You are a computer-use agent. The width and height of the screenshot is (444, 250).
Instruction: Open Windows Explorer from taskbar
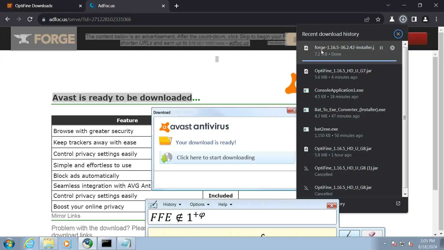(x=49, y=244)
